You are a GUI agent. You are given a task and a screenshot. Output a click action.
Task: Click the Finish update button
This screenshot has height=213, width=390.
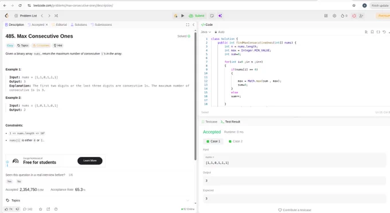tap(380, 6)
